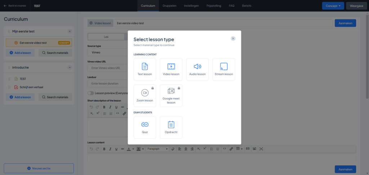Grab drag handle of Introductie section
The height and width of the screenshot is (175, 369).
[x=9, y=67]
